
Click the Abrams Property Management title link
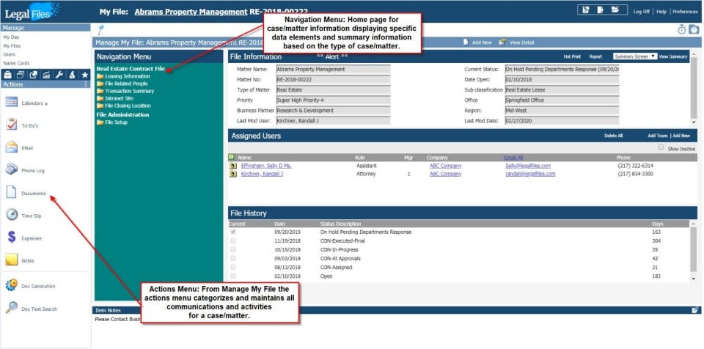(x=191, y=12)
